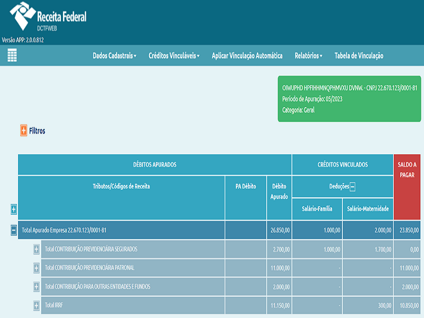The height and width of the screenshot is (318, 424).
Task: Select the Salário-Família column header
Action: [x=317, y=209]
